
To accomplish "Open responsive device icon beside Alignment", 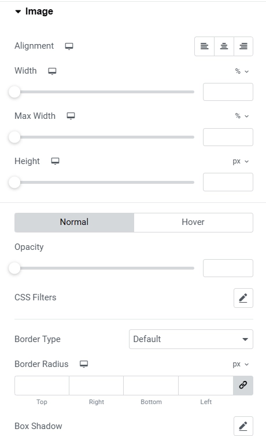I will click(69, 46).
